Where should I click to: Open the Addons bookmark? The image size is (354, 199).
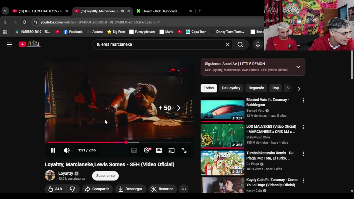[x=95, y=32]
